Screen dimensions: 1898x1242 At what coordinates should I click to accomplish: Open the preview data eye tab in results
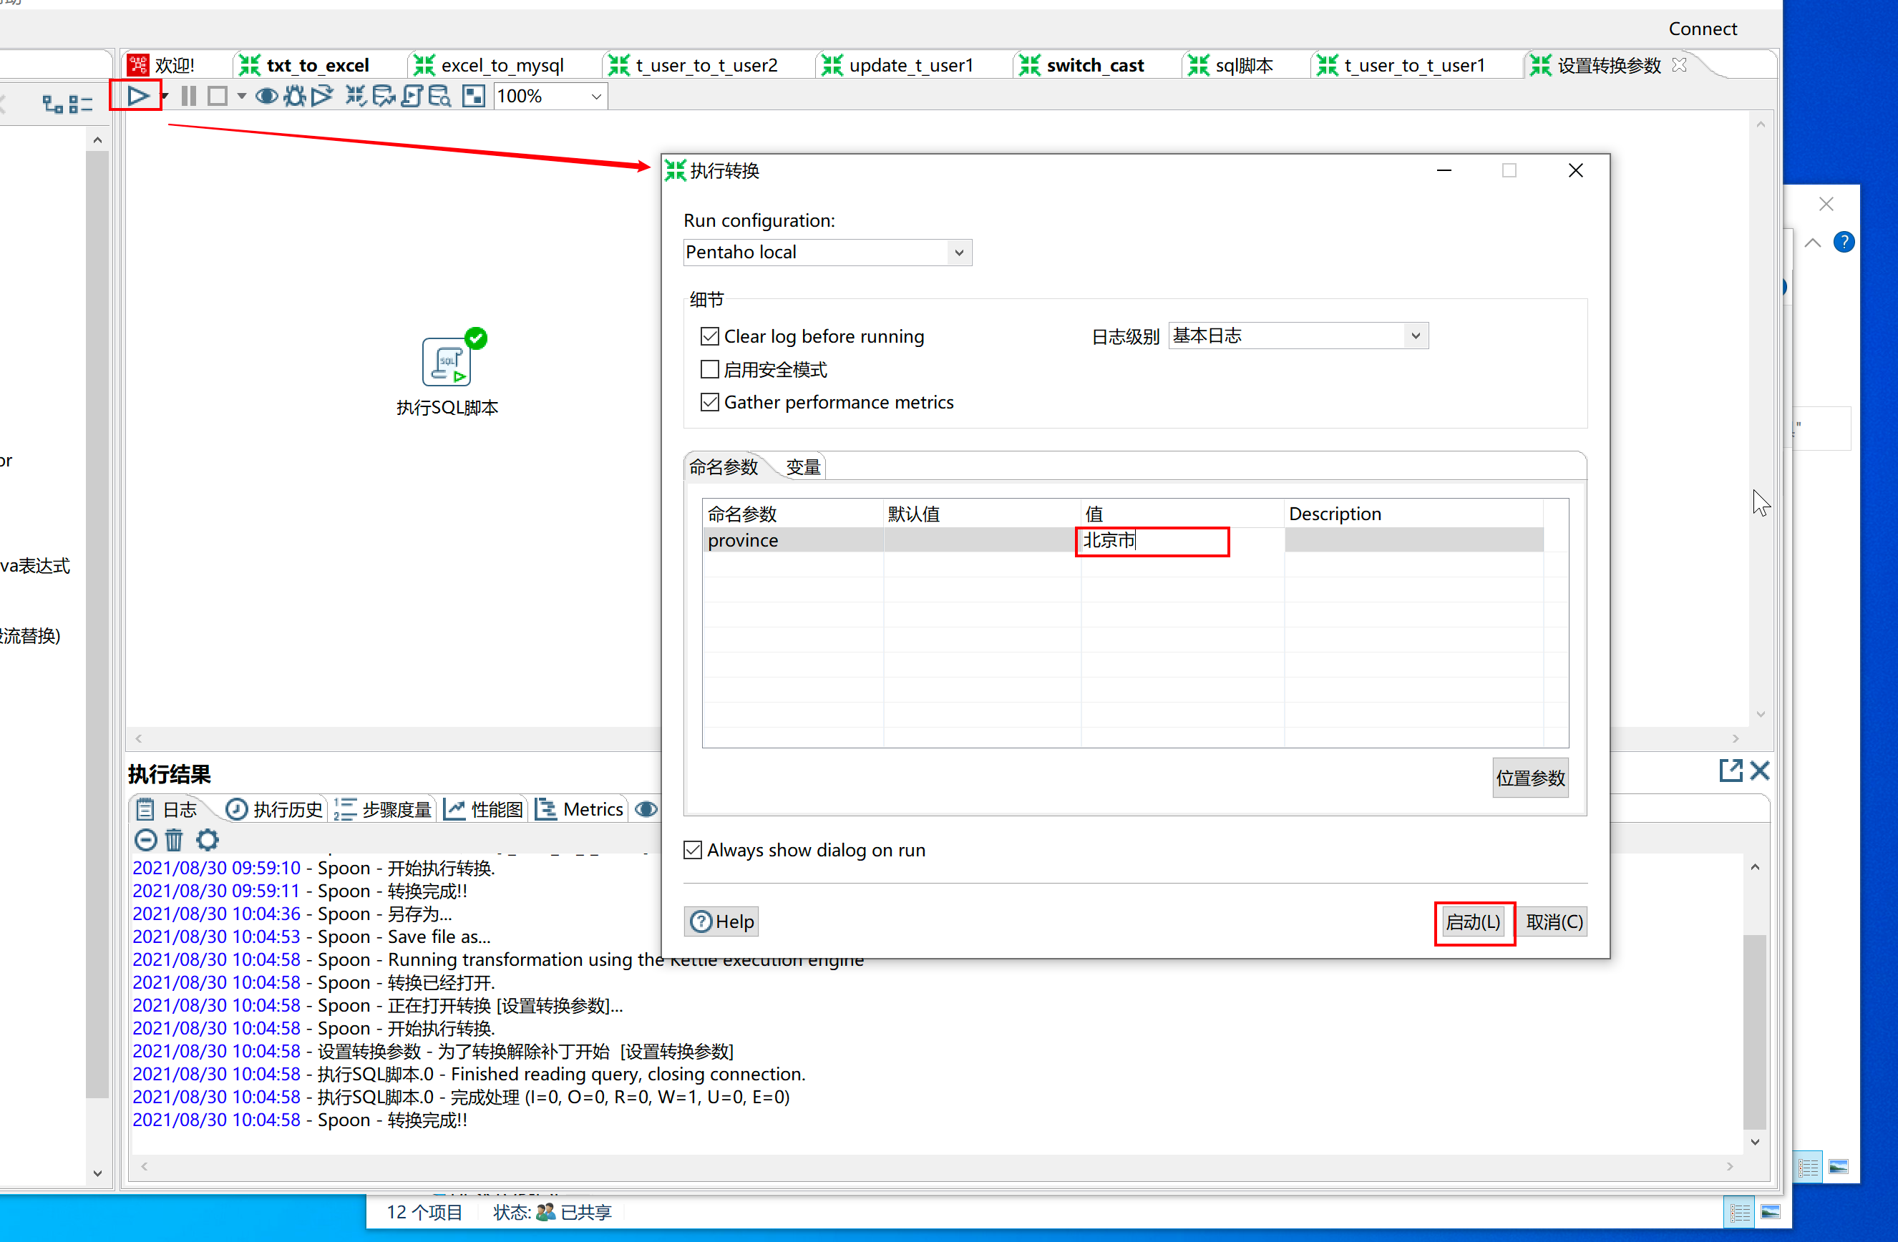point(646,809)
